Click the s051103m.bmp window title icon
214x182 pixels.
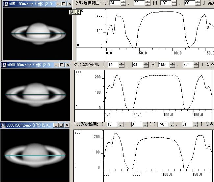tap(6, 4)
